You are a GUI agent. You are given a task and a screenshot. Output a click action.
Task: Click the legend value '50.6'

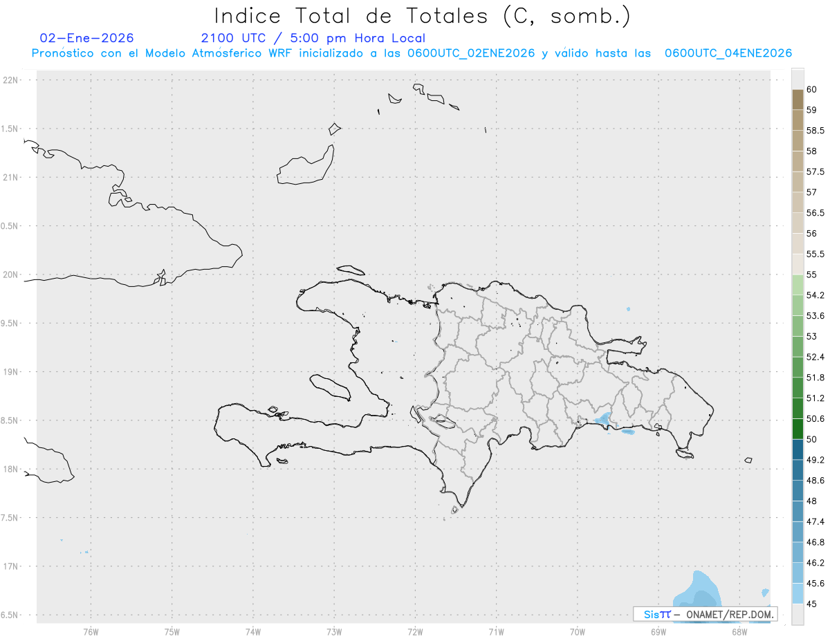click(x=815, y=419)
